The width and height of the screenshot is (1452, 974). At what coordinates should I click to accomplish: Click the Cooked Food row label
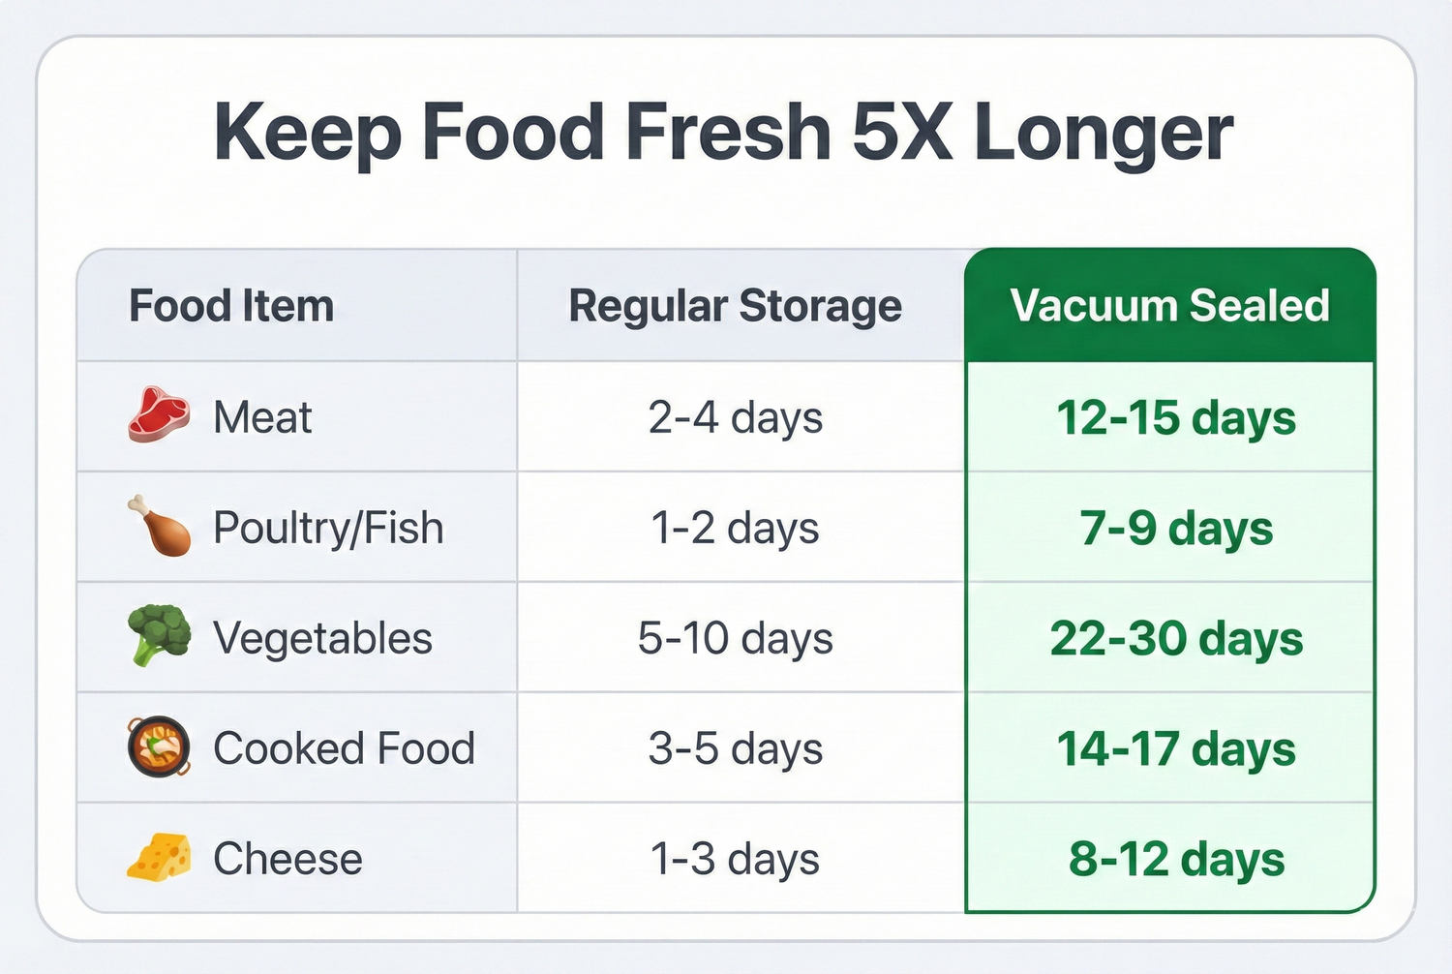(x=344, y=748)
